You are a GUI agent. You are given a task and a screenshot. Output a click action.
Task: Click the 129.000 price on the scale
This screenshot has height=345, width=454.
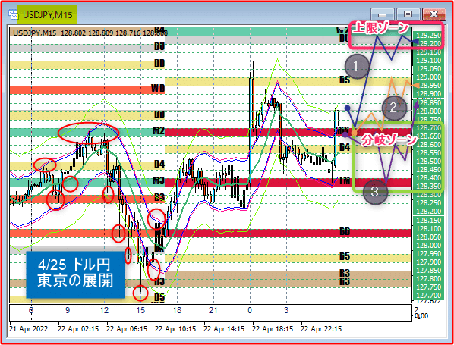pyautogui.click(x=429, y=77)
